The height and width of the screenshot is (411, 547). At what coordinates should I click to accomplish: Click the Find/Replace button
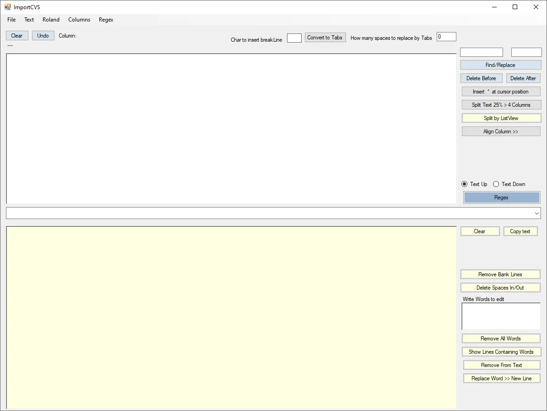tap(501, 65)
